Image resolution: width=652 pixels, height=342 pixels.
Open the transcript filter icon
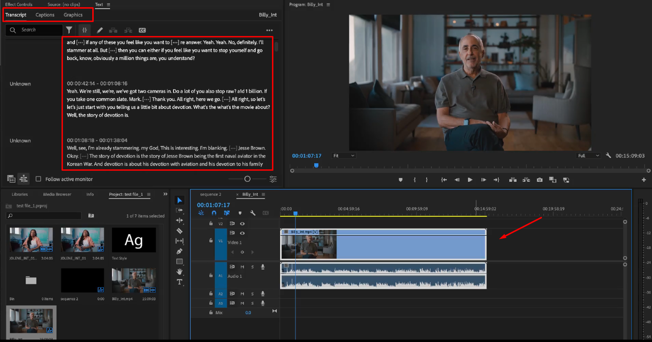tap(69, 30)
